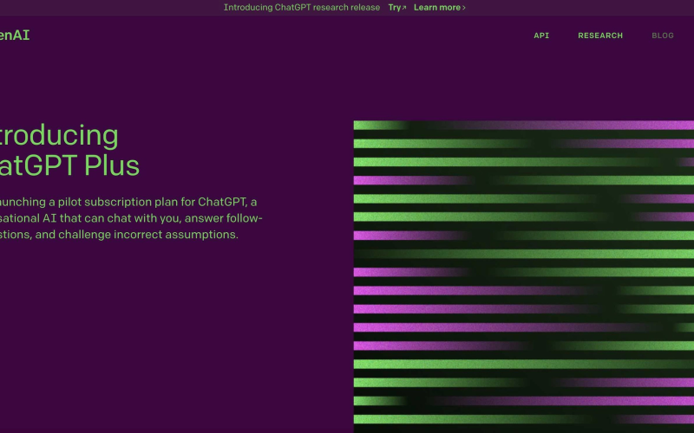The width and height of the screenshot is (694, 433).
Task: Follow the Learn more banner link
Action: [437, 8]
